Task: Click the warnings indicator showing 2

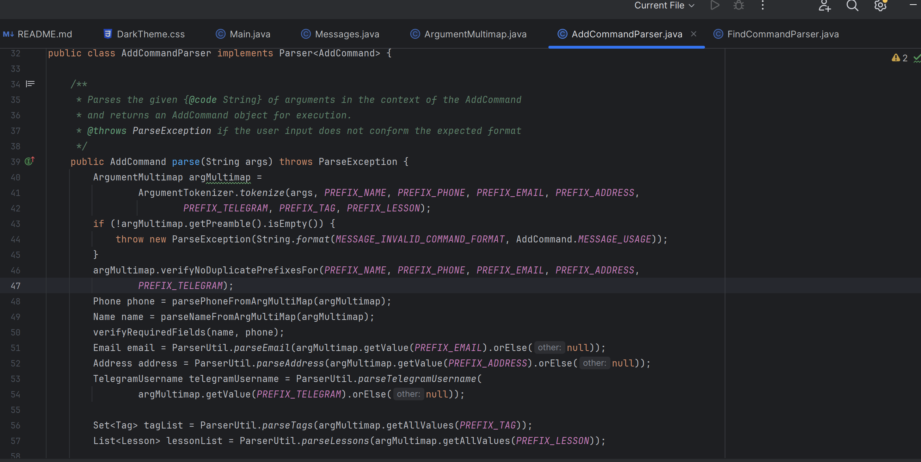Action: coord(899,58)
